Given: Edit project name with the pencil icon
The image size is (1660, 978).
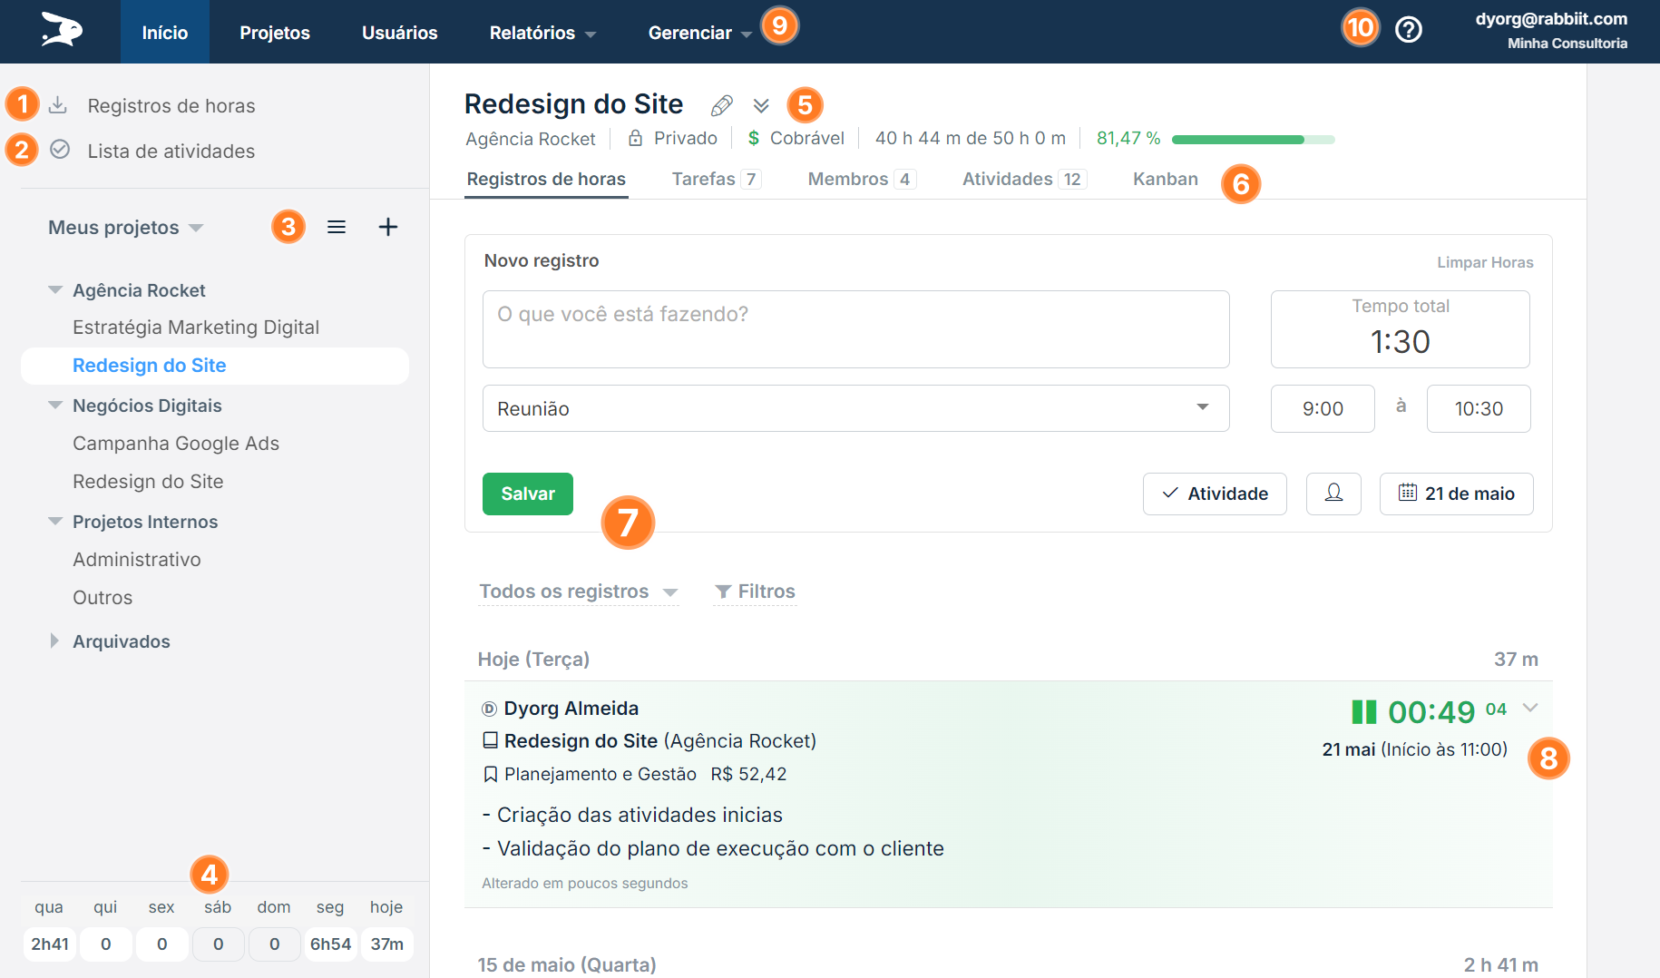Looking at the screenshot, I should (x=722, y=105).
